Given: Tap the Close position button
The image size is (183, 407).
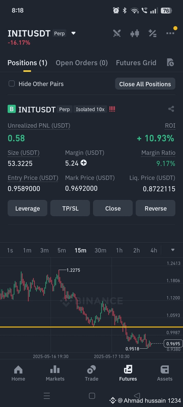Looking at the screenshot, I should tap(113, 208).
